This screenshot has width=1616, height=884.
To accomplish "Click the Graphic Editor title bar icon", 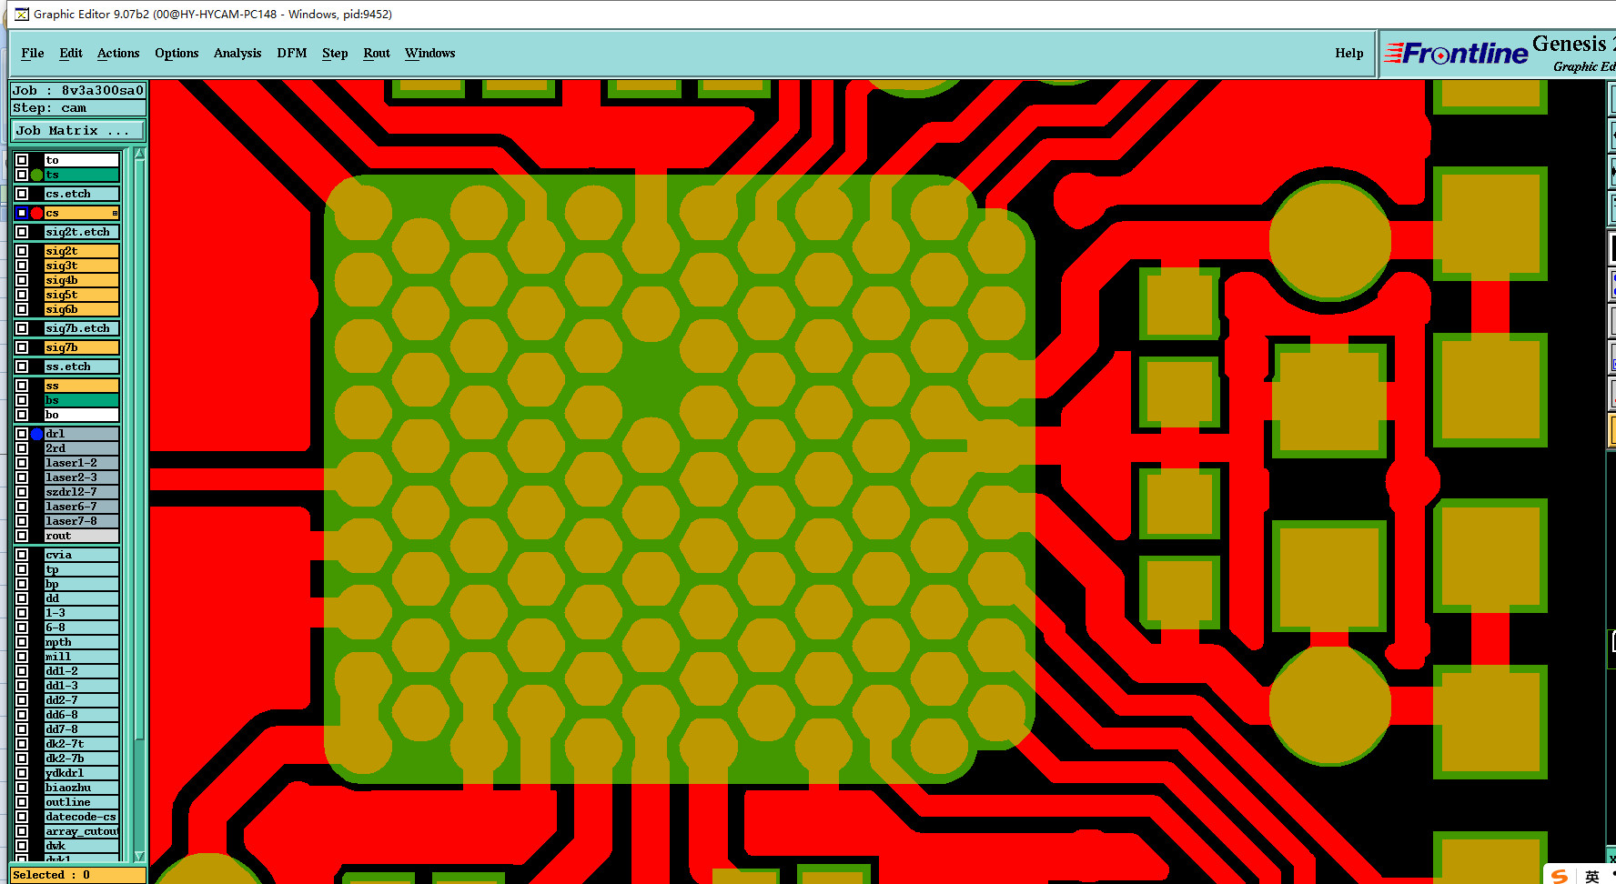I will point(22,14).
